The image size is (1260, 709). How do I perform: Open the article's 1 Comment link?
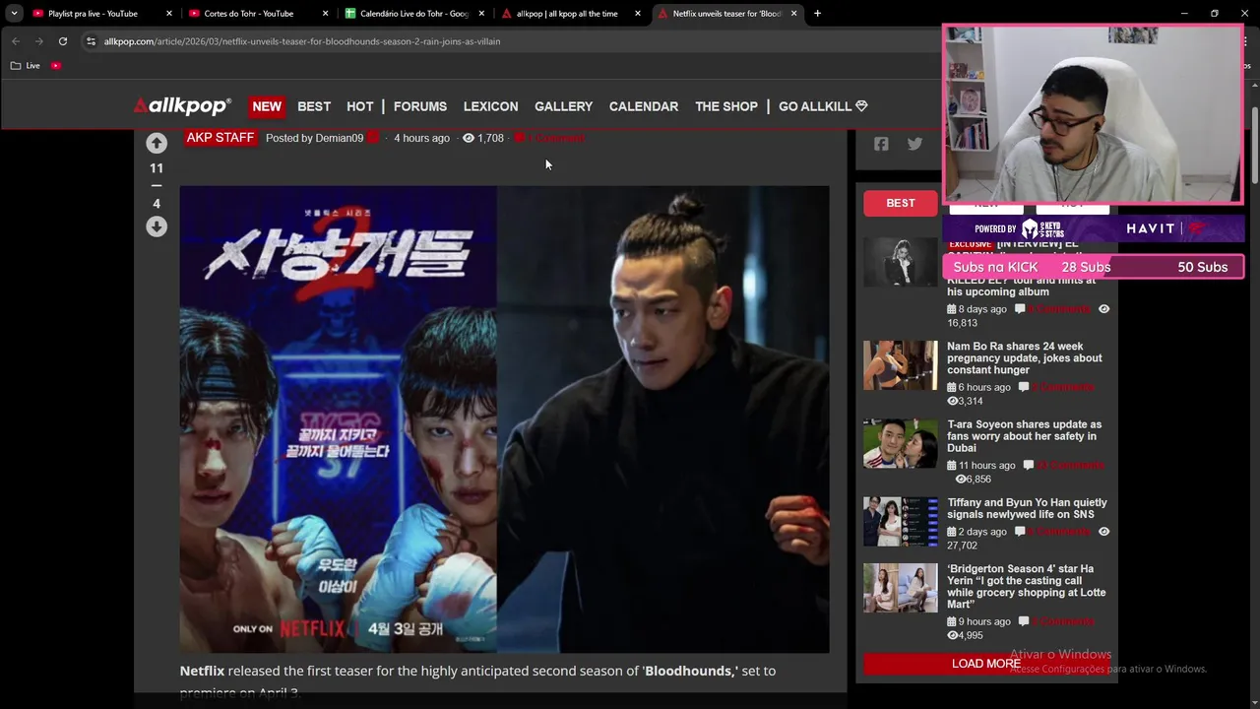coord(556,138)
